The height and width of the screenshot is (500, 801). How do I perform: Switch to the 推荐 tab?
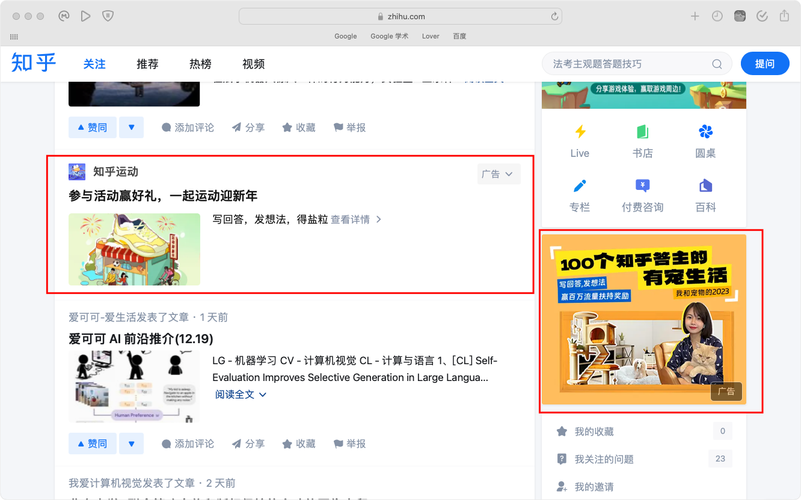[x=147, y=64]
